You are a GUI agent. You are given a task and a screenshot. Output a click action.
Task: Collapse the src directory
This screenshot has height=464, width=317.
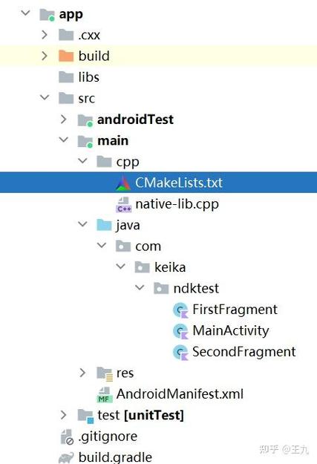tap(45, 97)
